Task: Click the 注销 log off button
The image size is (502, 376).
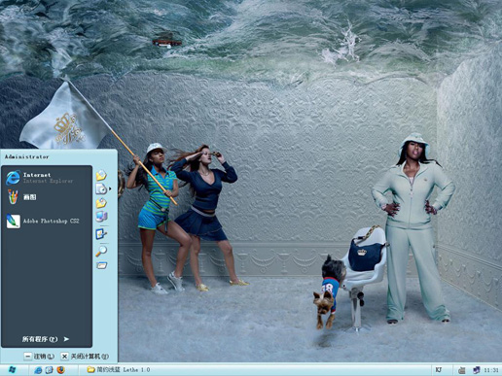Action: [x=39, y=357]
